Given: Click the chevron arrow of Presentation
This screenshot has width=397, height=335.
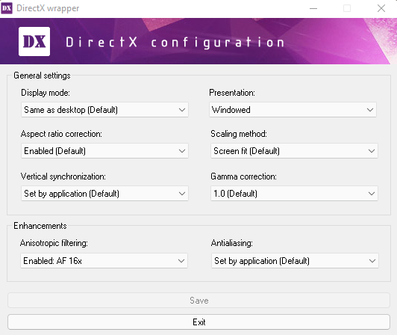Looking at the screenshot, I should click(x=370, y=110).
